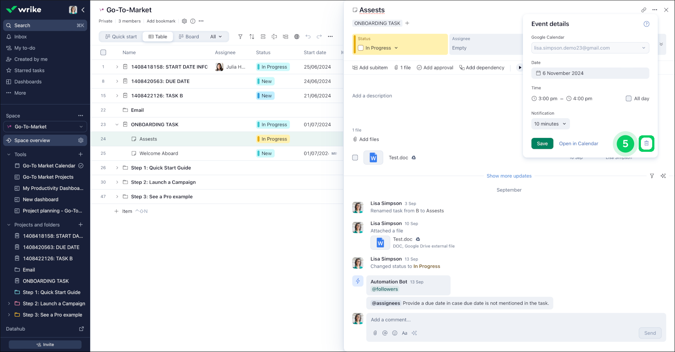Tick the checkbox beside Test.doc file
Viewport: 675px width, 352px height.
(x=355, y=158)
